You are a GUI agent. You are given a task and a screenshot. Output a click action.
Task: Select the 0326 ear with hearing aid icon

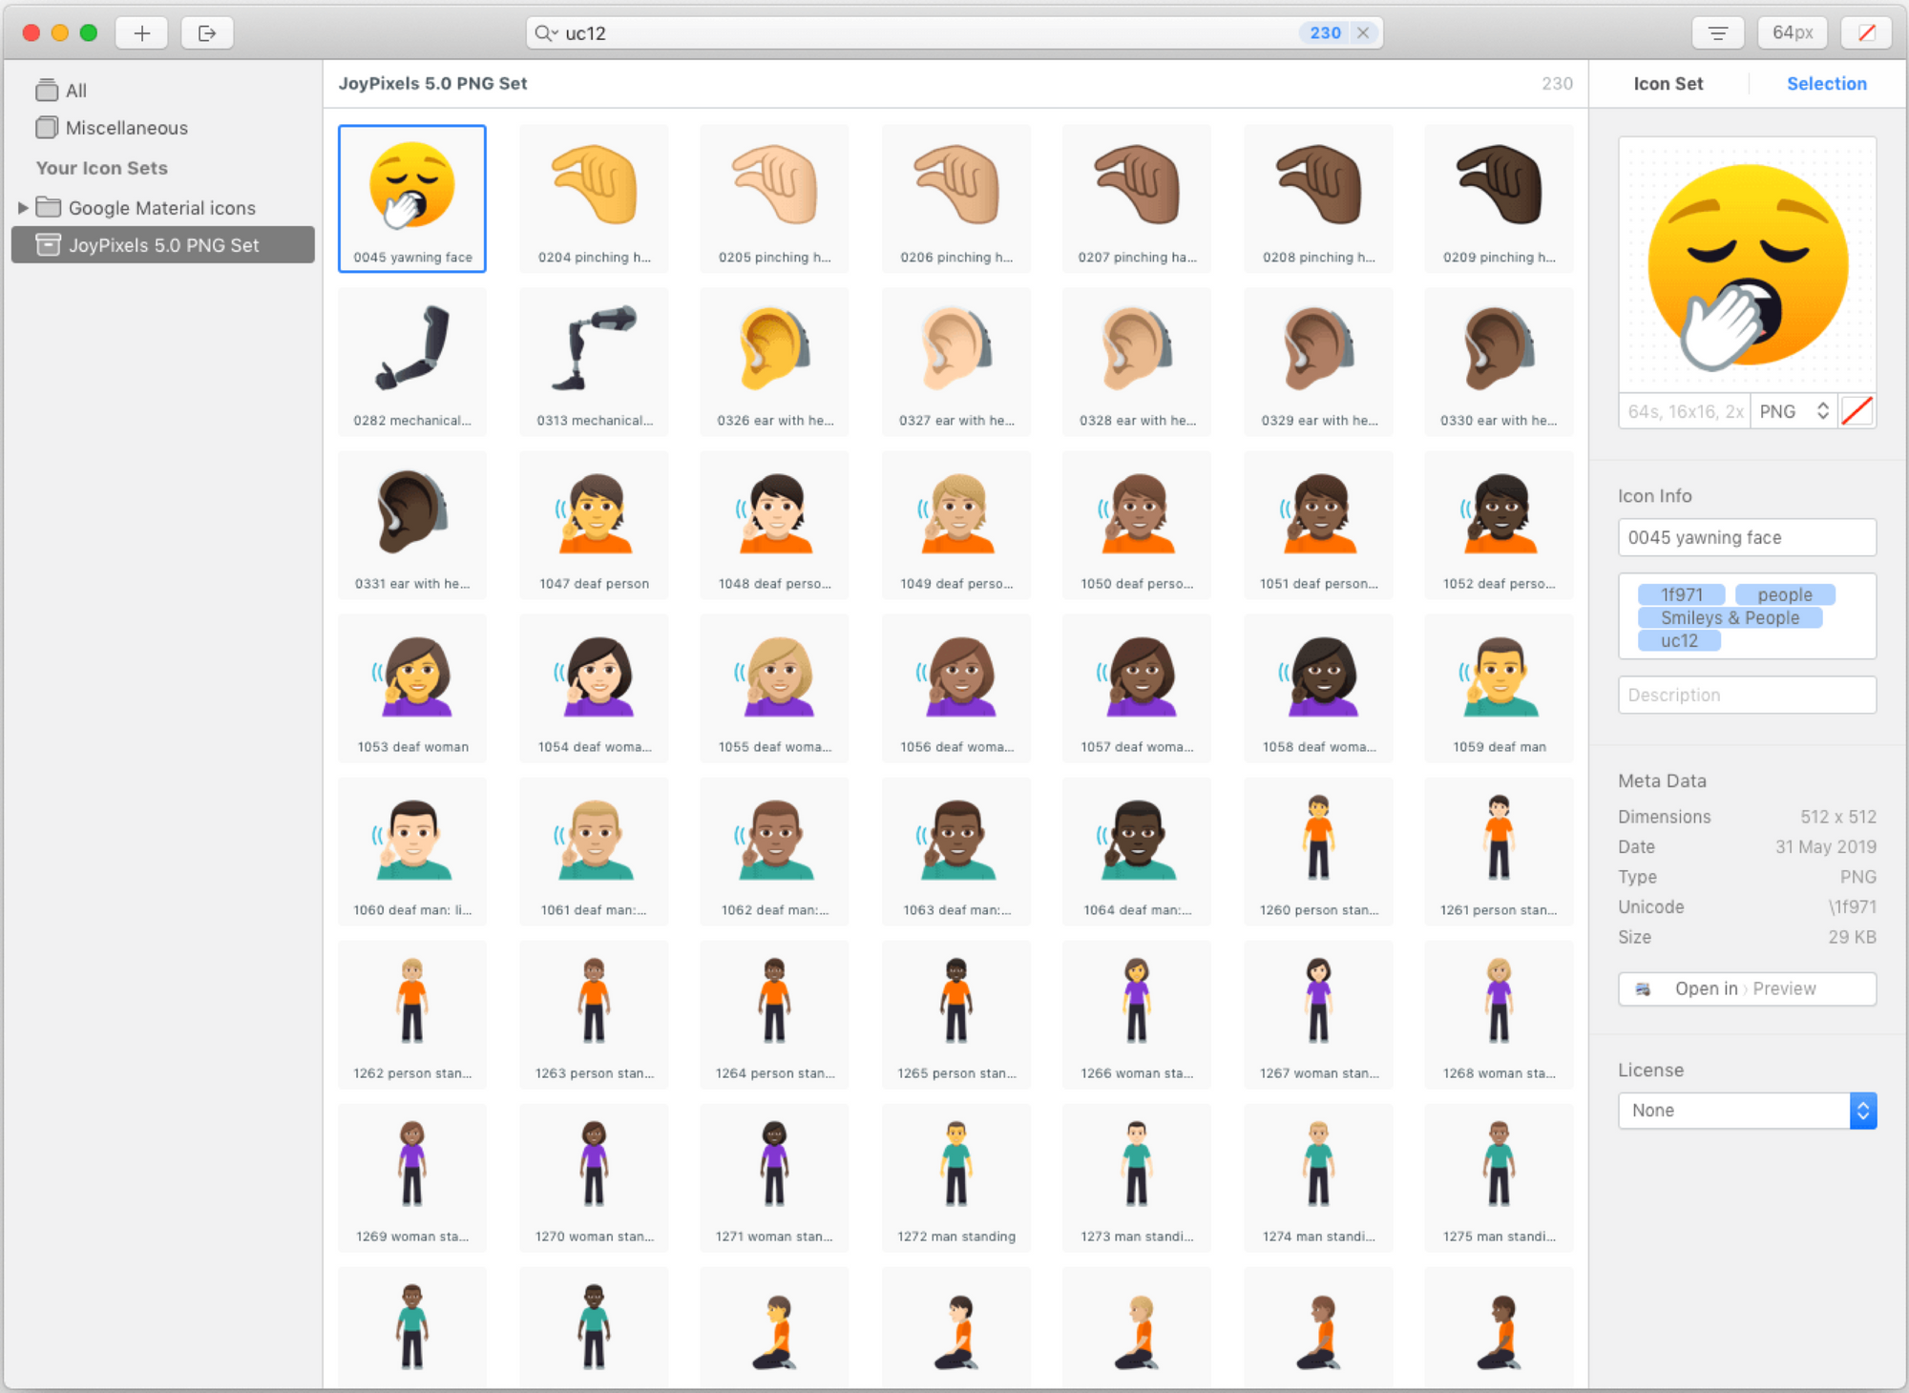tap(774, 363)
